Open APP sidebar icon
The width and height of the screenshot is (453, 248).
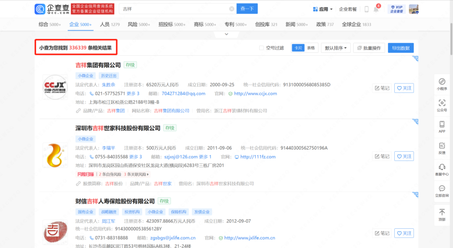point(442,127)
